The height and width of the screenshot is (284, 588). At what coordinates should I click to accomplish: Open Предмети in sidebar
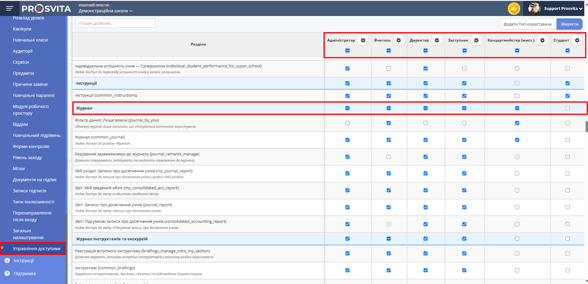tap(23, 73)
